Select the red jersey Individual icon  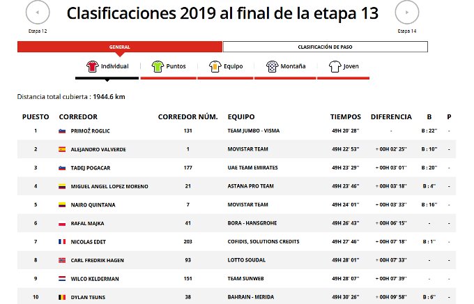92,67
